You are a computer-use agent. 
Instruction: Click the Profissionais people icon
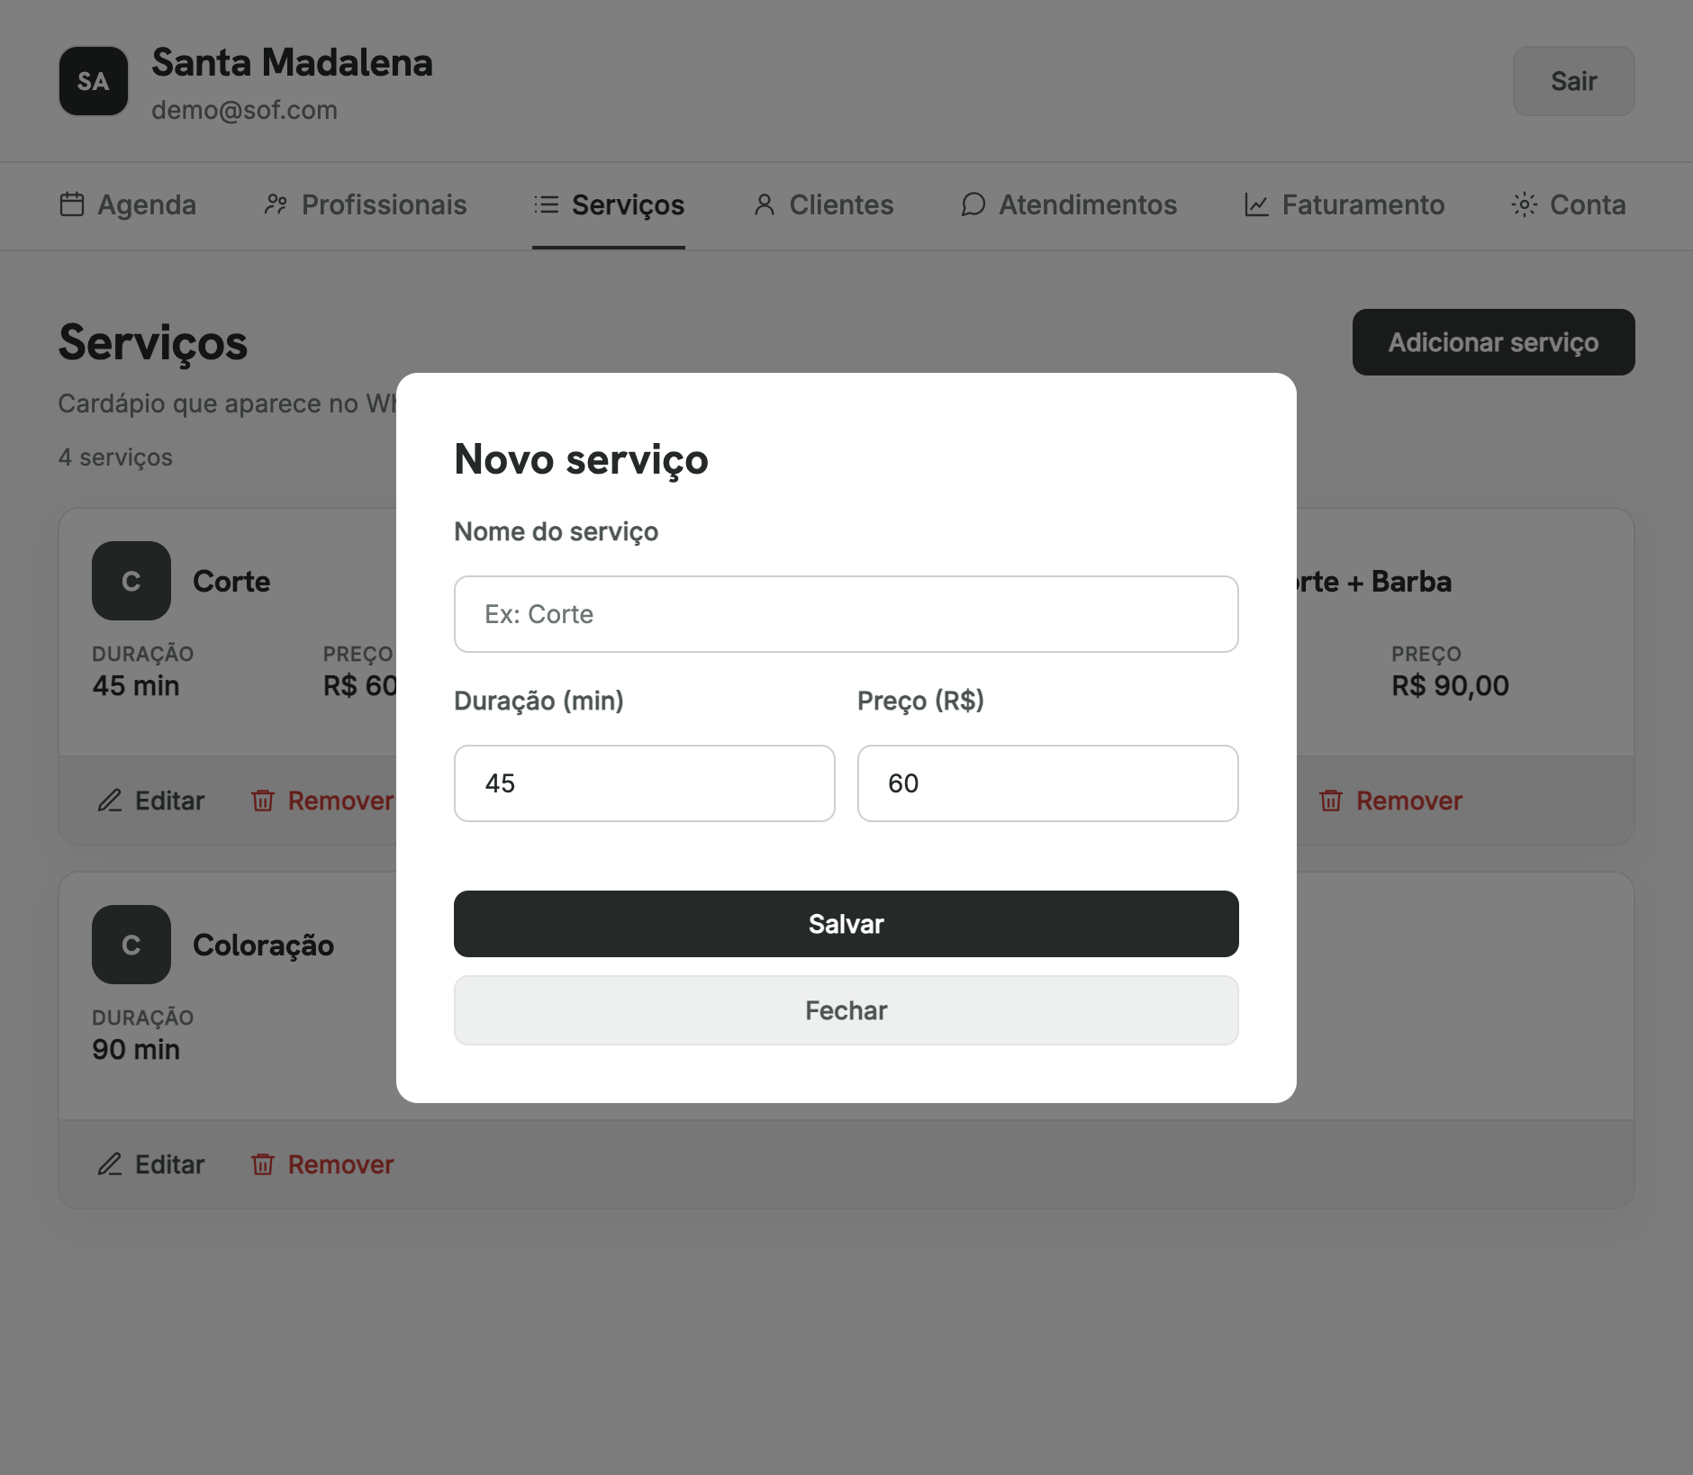[276, 204]
